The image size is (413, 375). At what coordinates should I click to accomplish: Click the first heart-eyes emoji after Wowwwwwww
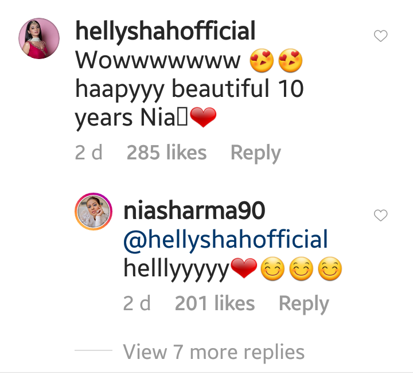(x=263, y=61)
